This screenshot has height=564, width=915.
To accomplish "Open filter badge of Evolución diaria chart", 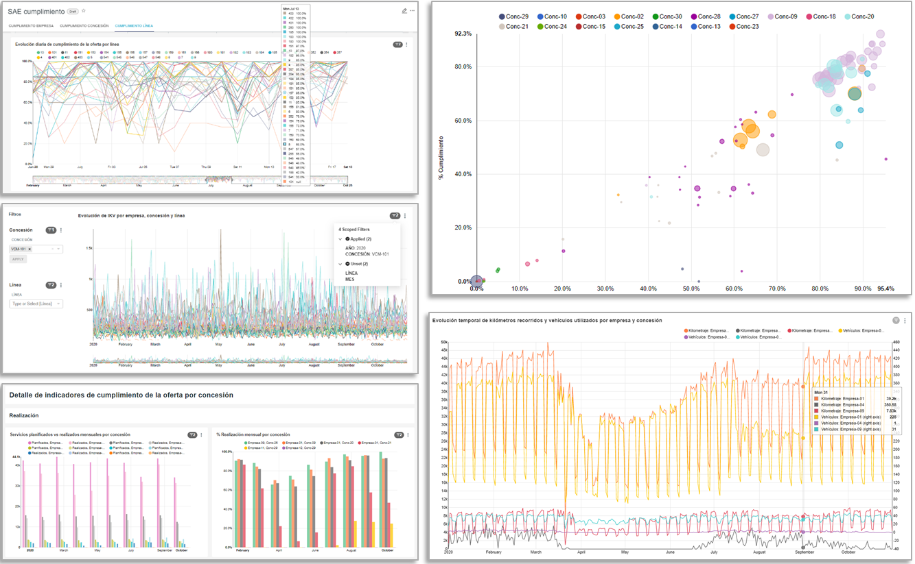I will coord(397,45).
